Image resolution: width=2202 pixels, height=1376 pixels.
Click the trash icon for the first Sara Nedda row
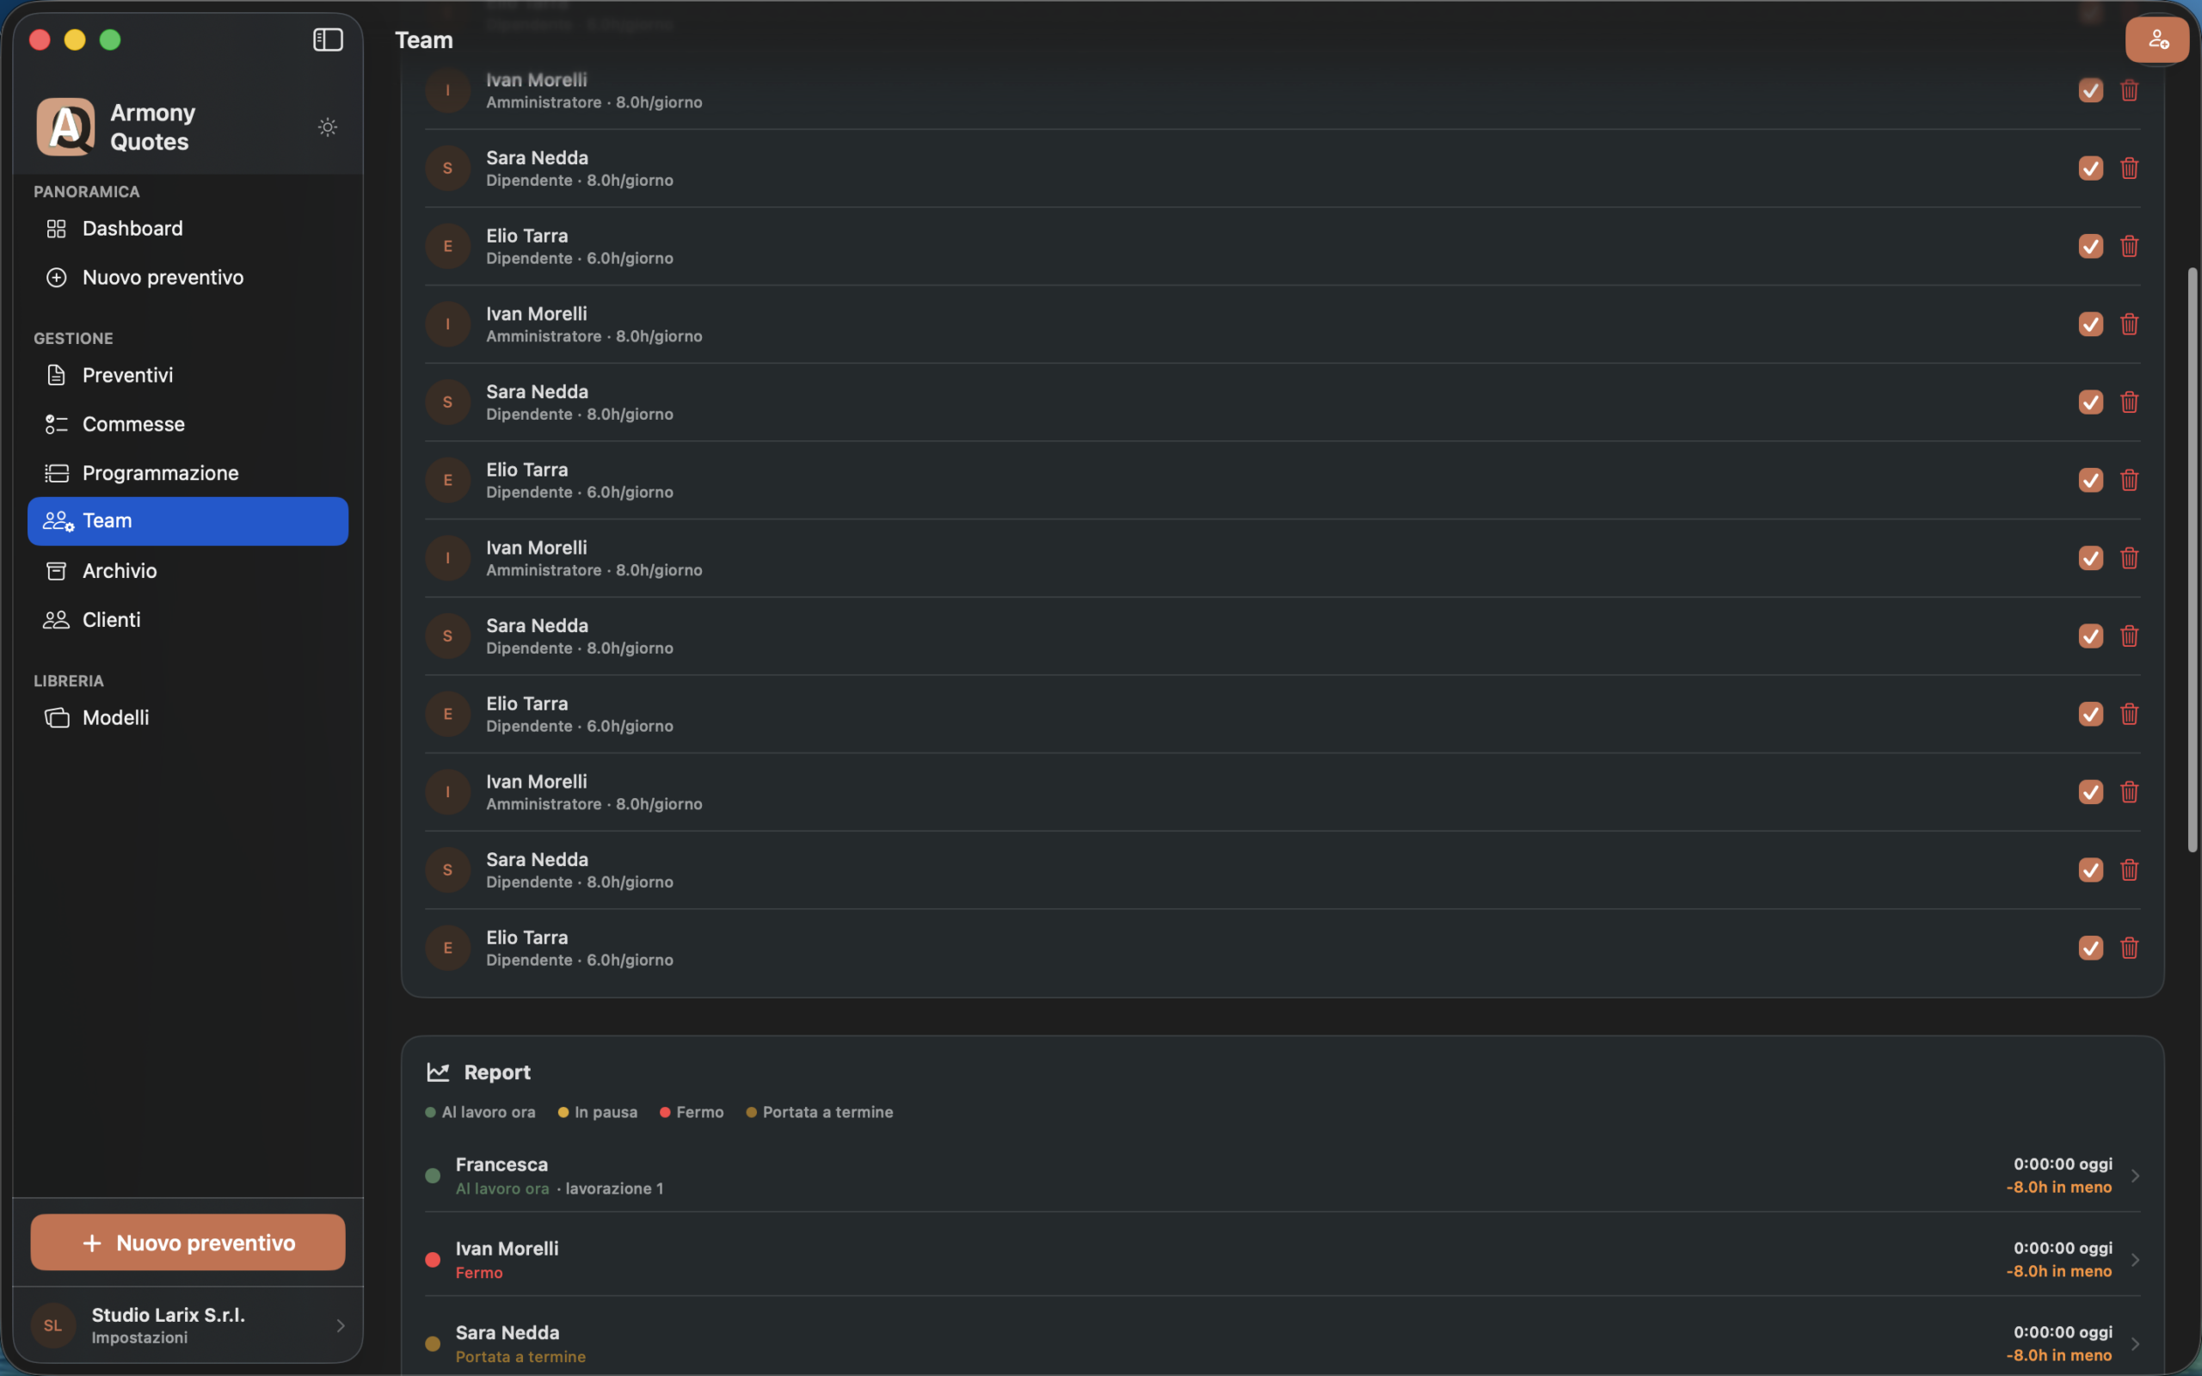pos(2129,169)
